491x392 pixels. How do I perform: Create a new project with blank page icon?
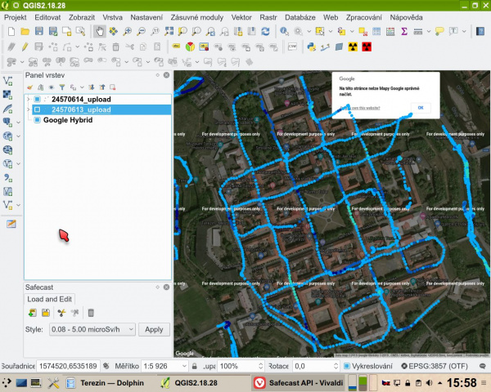pos(11,31)
